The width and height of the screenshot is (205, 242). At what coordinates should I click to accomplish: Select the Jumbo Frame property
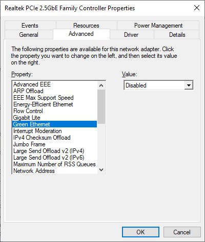click(55, 144)
